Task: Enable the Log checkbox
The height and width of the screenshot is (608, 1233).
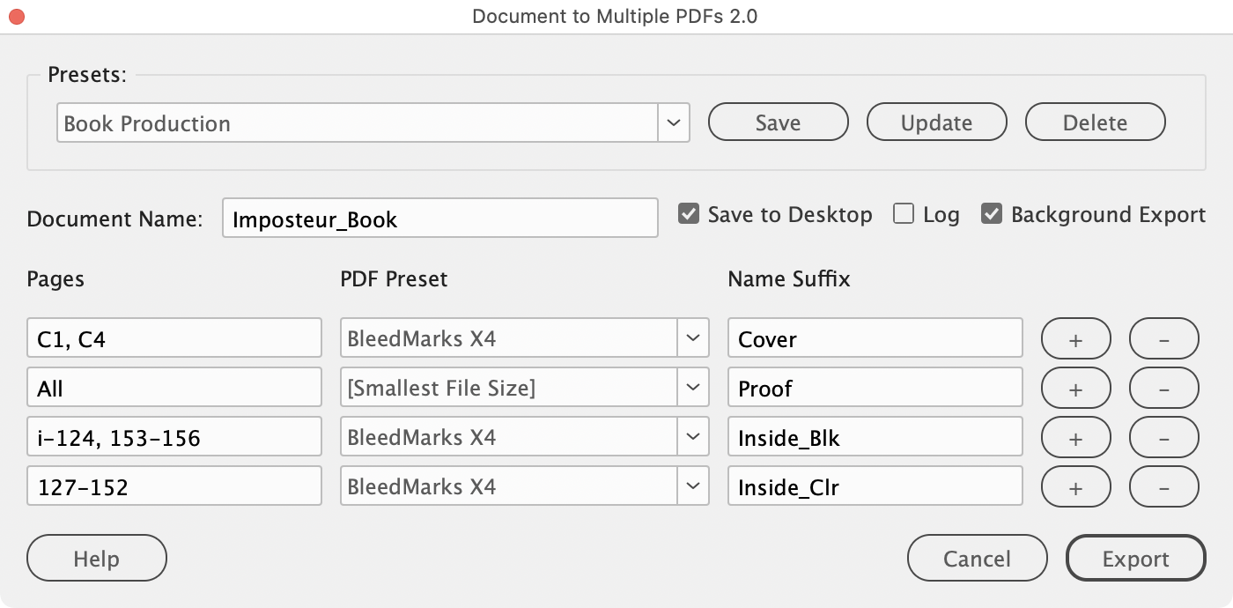Action: [x=904, y=214]
